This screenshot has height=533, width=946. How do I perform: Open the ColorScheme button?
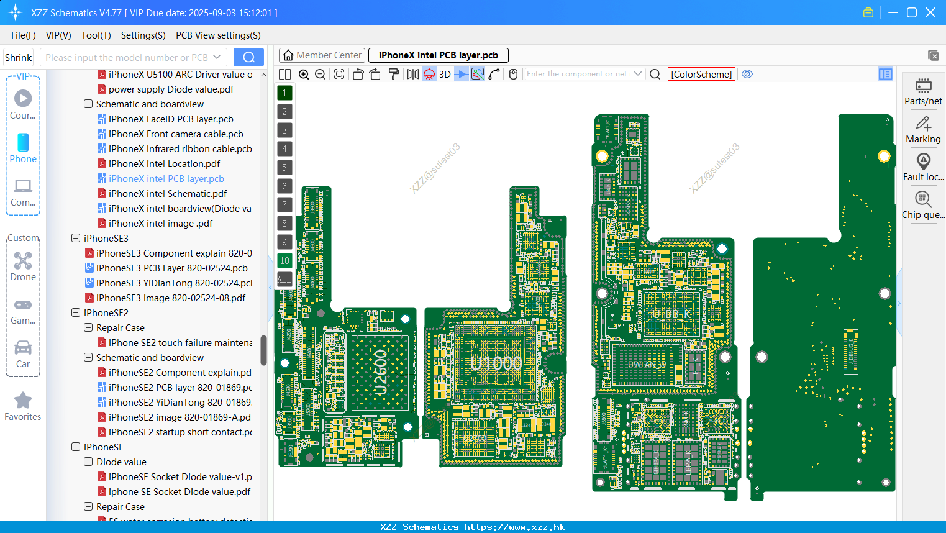[701, 74]
